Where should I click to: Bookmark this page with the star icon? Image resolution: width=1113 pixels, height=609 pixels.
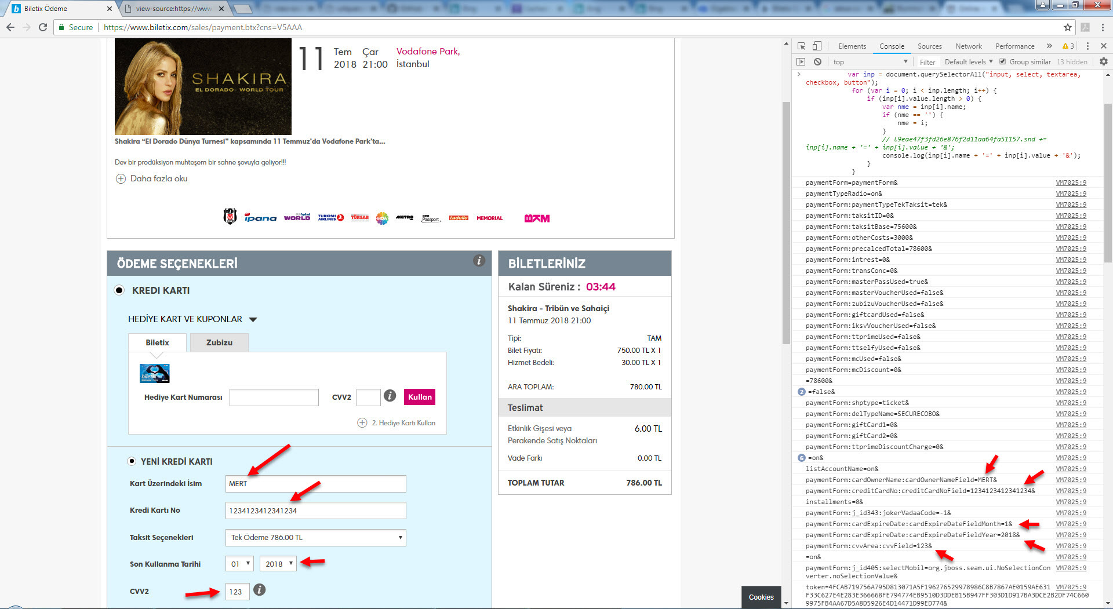pos(1067,27)
